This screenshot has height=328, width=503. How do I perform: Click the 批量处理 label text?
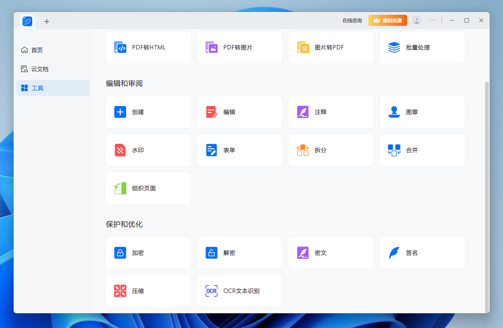point(418,48)
